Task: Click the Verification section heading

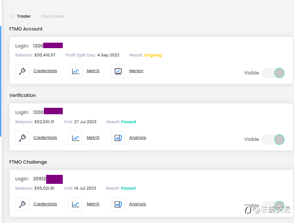Action: [x=22, y=95]
